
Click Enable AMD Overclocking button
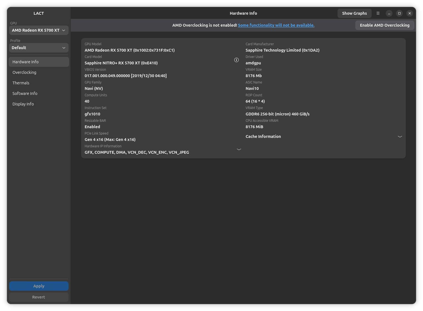(385, 25)
